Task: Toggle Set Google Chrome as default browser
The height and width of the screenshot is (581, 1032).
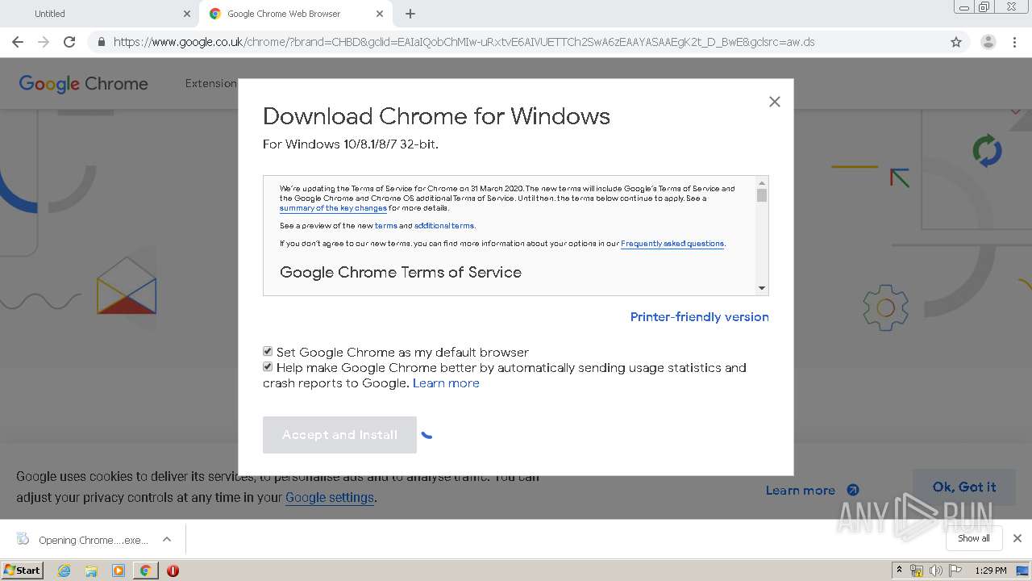Action: click(268, 351)
